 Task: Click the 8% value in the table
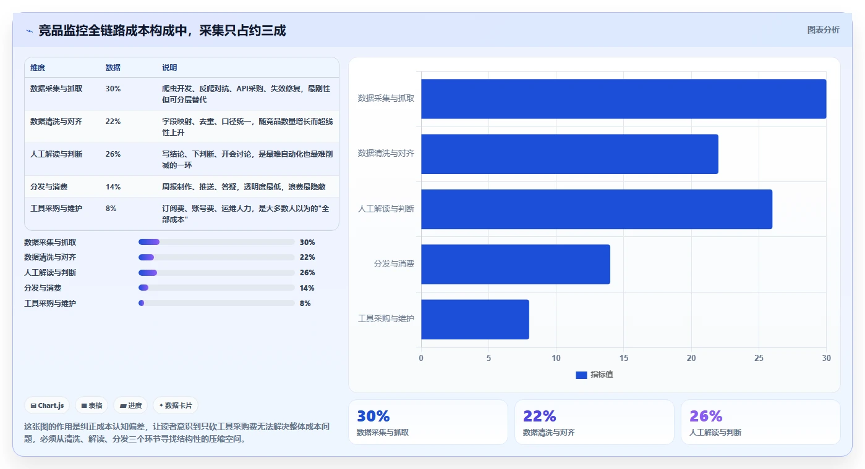111,208
